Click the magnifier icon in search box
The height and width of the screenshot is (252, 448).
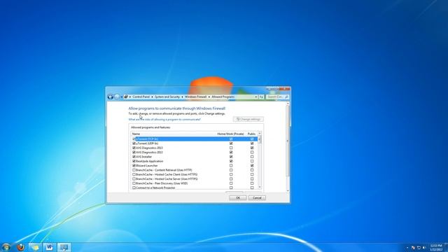(286, 97)
